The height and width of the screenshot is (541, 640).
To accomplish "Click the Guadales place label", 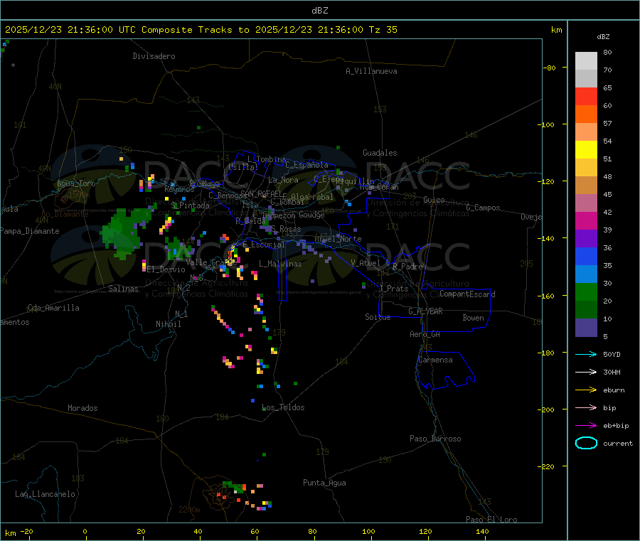I will [380, 153].
